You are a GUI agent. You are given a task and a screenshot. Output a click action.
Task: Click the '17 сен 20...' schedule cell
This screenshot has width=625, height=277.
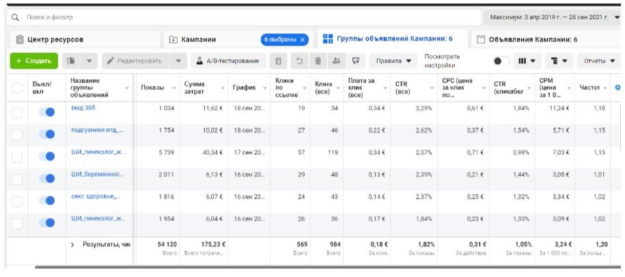click(x=249, y=152)
